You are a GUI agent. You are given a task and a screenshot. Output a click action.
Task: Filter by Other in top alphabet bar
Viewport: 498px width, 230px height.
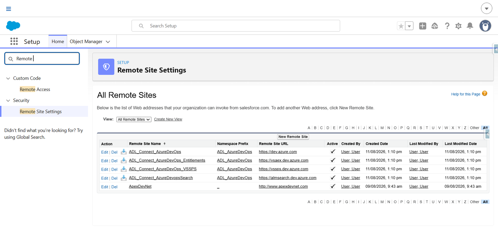(475, 128)
